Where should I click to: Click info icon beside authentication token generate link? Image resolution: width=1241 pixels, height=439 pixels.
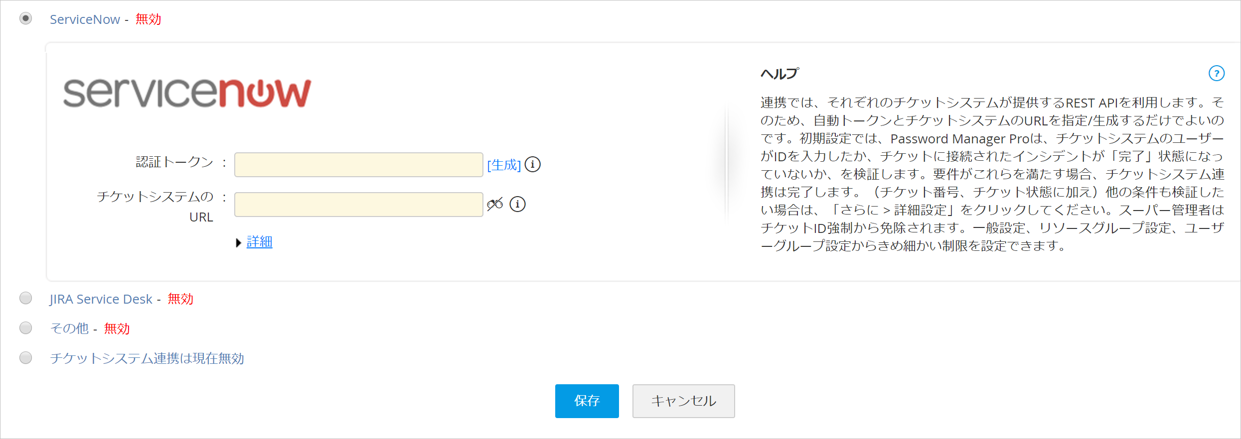tap(533, 164)
